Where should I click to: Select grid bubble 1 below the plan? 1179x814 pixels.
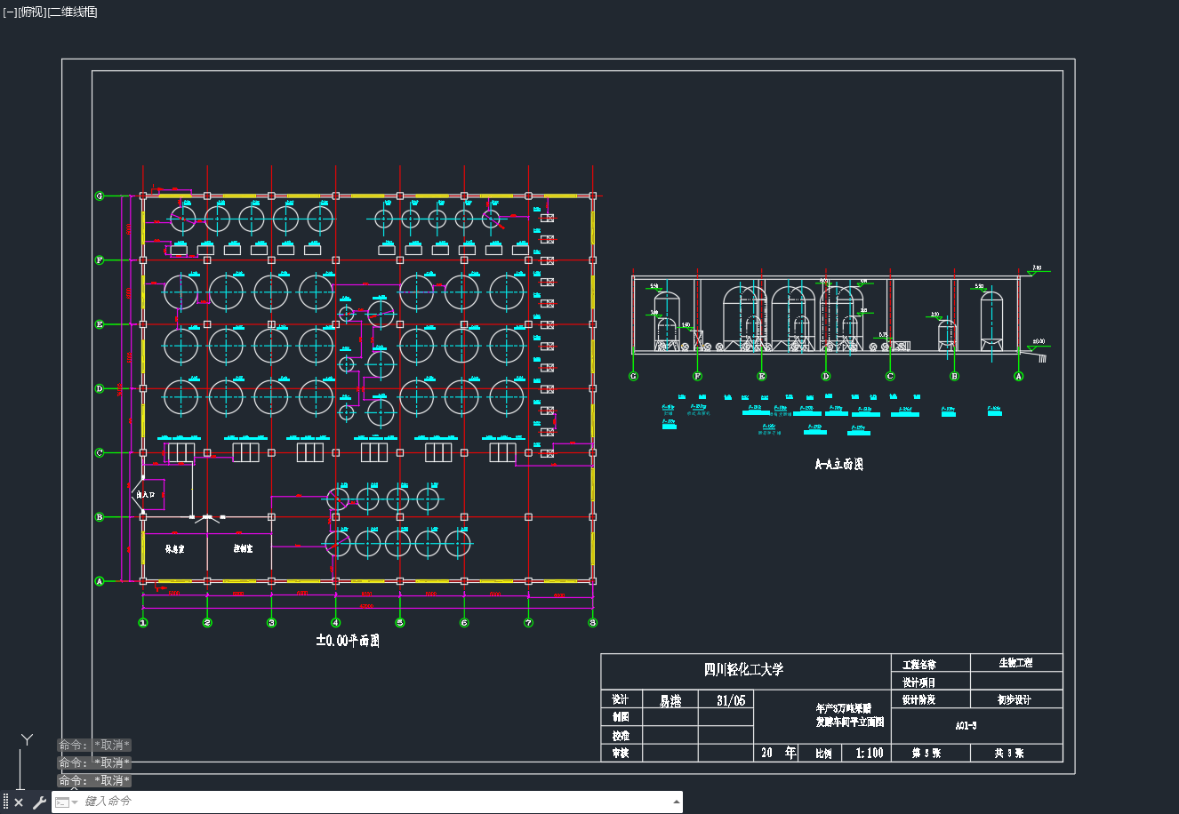click(143, 623)
